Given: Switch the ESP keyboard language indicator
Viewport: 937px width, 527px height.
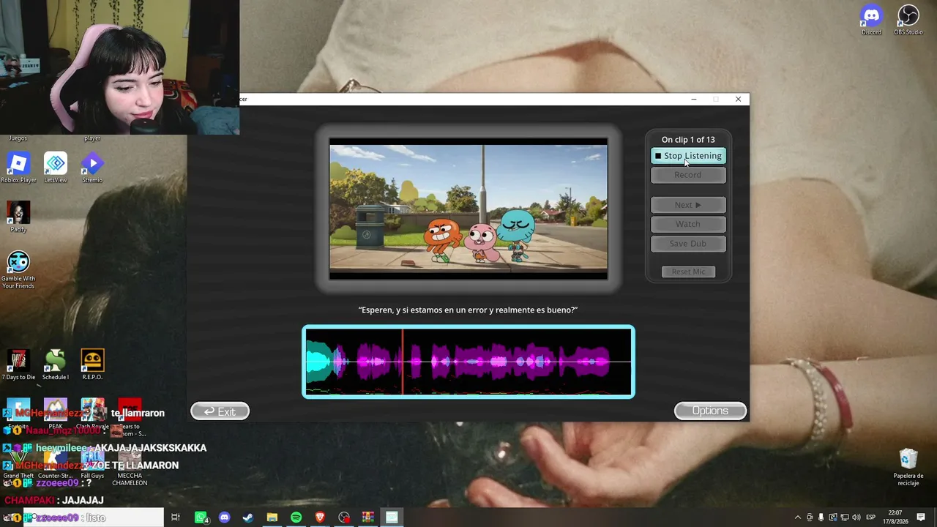Looking at the screenshot, I should click(x=871, y=517).
